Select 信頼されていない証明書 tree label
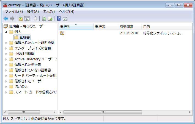Image resolution: width=195 pixels, height=124 pixels. [33, 70]
